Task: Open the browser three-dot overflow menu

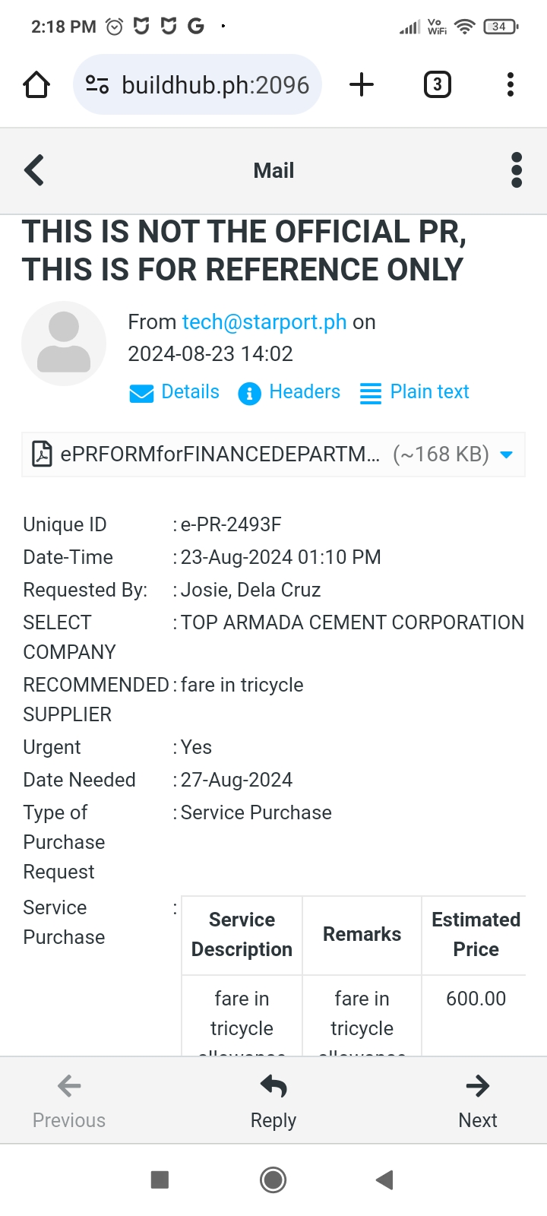Action: point(511,84)
